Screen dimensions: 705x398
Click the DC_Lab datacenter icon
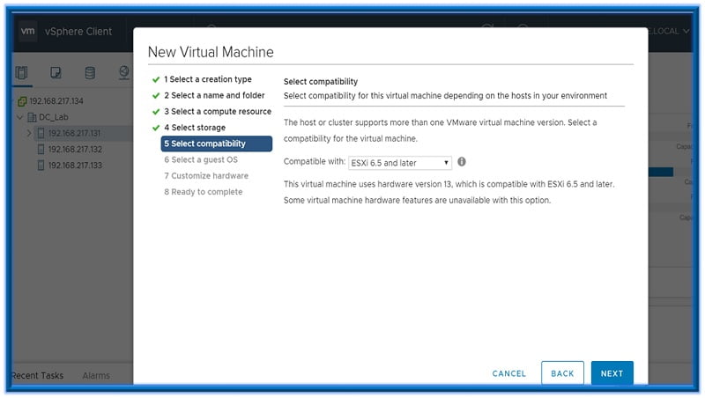(x=32, y=117)
